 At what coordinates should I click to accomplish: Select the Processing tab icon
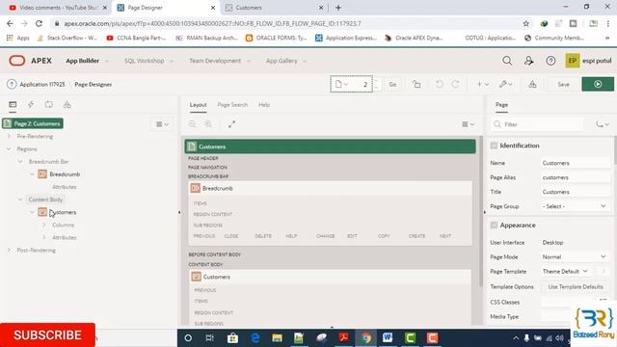click(49, 105)
